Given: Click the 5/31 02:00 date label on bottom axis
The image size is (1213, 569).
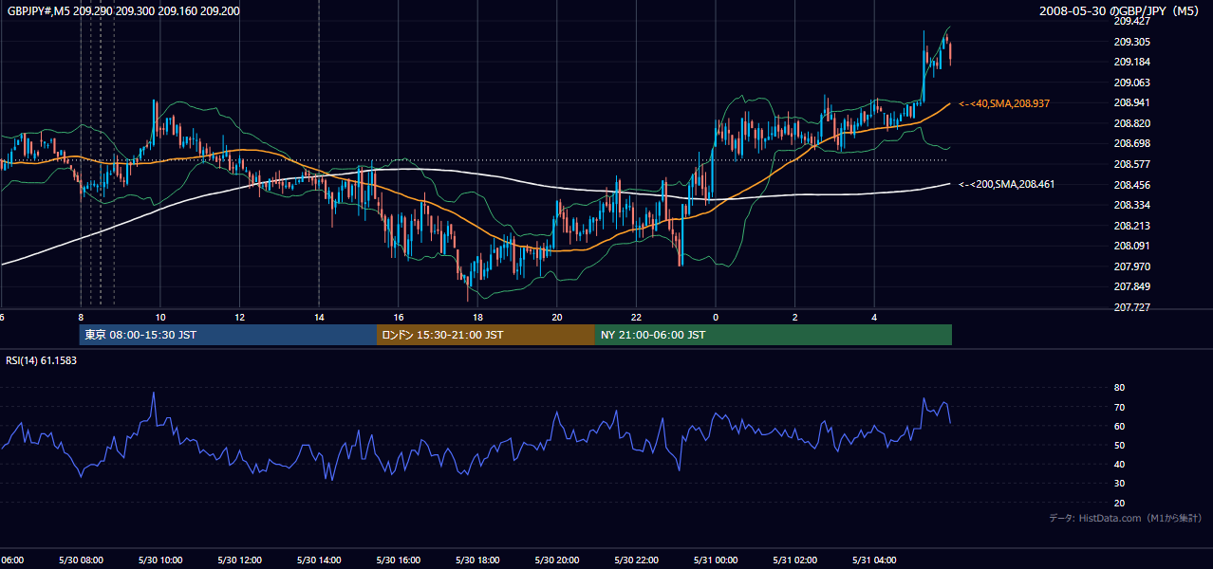Looking at the screenshot, I should coord(795,560).
